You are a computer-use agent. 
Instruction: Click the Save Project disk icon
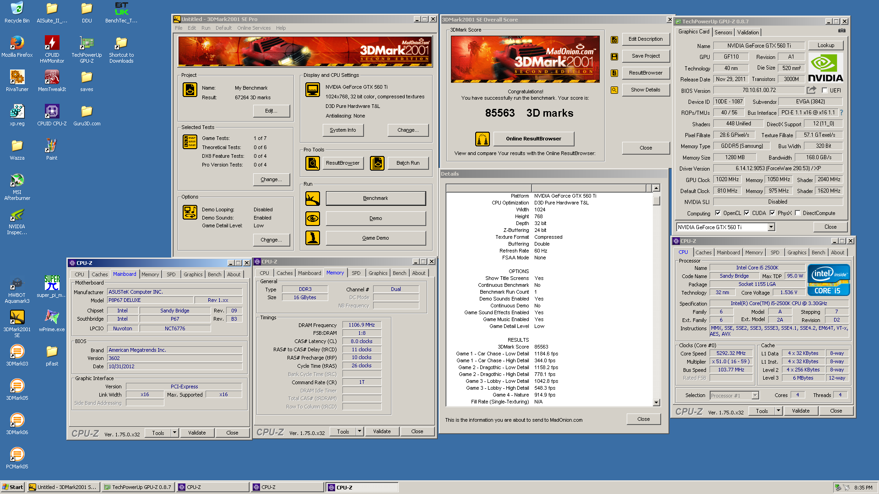tap(614, 57)
